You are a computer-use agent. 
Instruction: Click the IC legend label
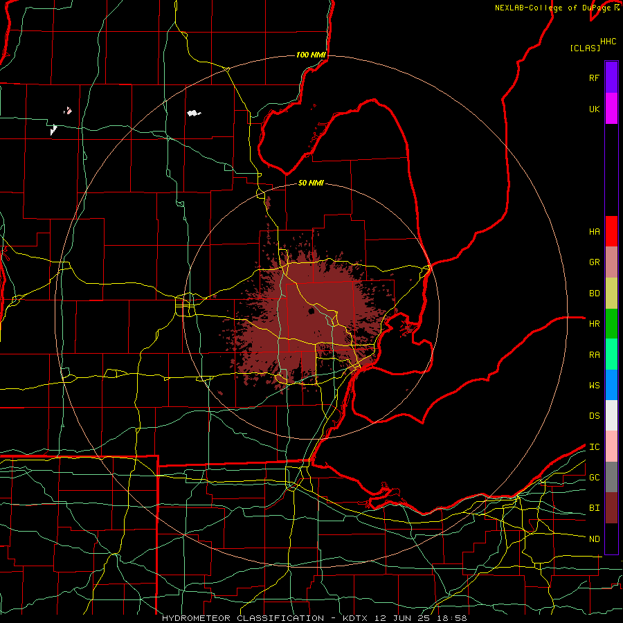(x=594, y=447)
